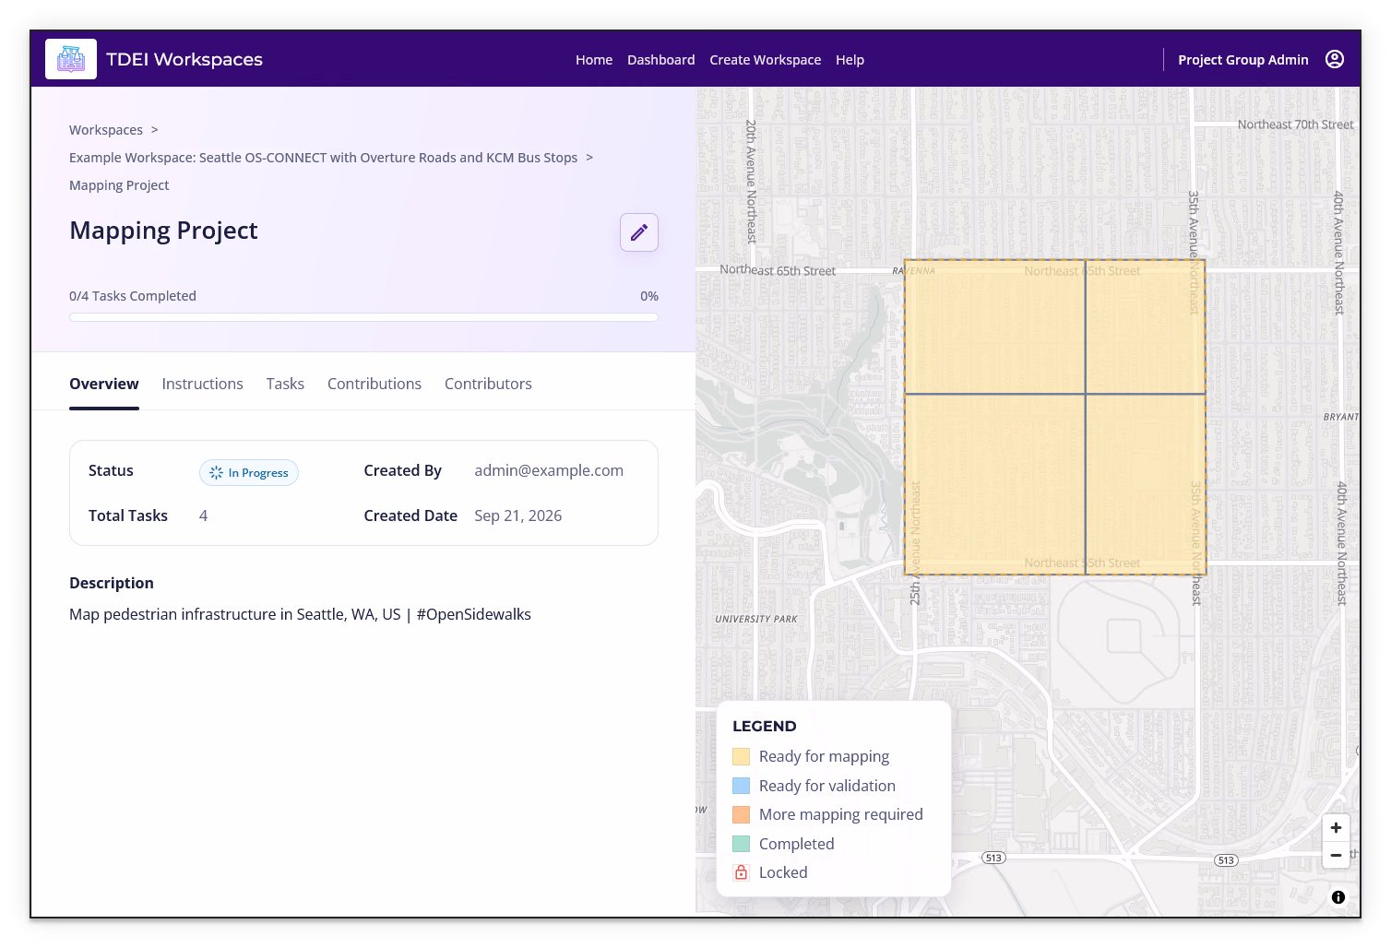Click the tasks completed progress bar
The width and height of the screenshot is (1391, 948).
[363, 317]
